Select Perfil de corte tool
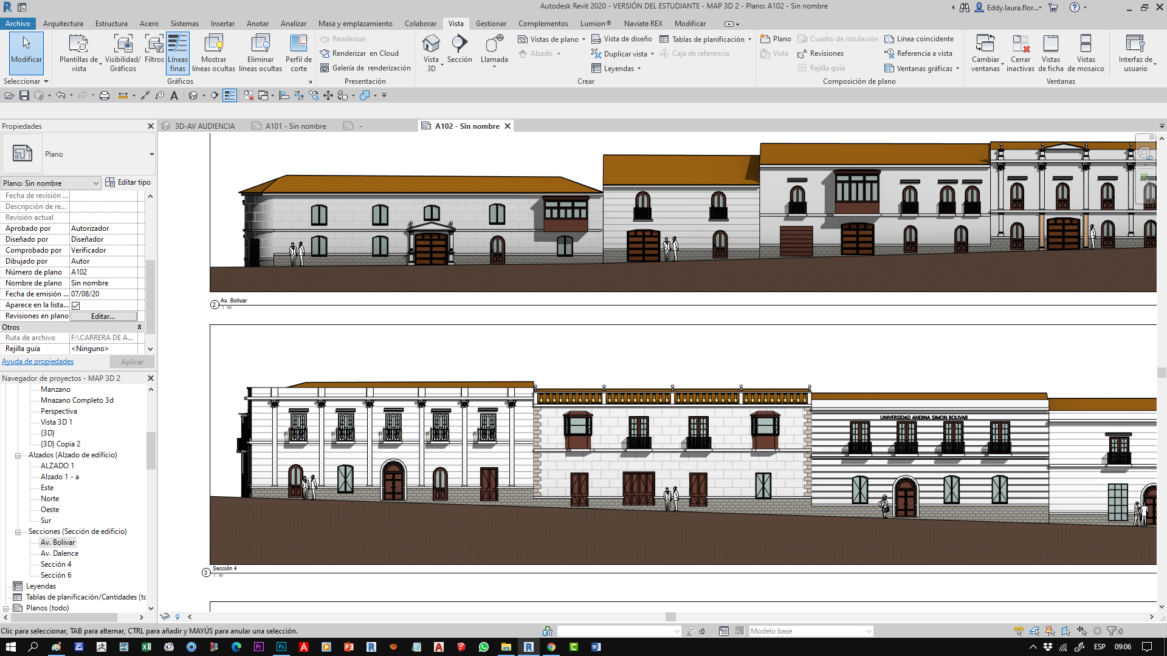This screenshot has height=656, width=1167. pos(298,53)
